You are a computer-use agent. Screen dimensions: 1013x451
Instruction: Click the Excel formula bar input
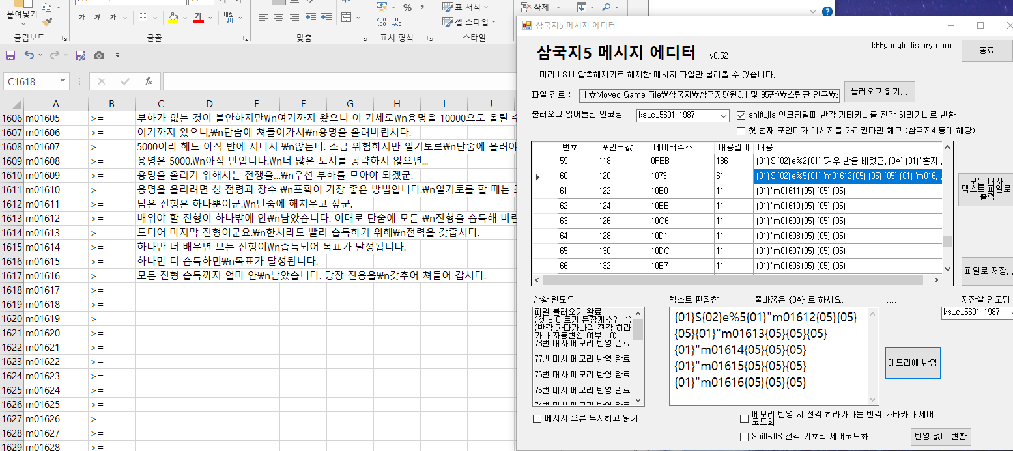tap(339, 81)
